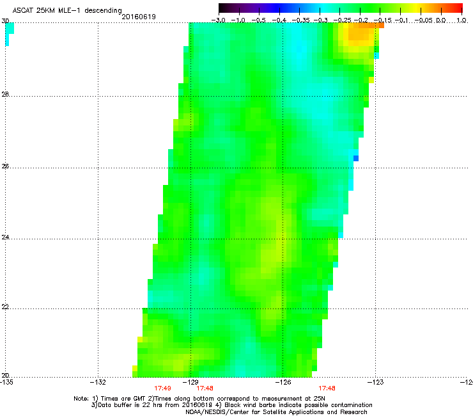Screen dimensions: 473x416
Task: Click the '17:48' time stamp just right of -129
Action: pyautogui.click(x=205, y=388)
